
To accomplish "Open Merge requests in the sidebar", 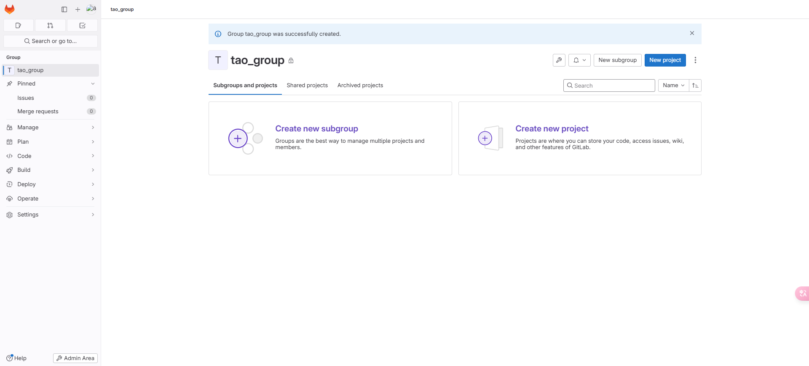I will [x=51, y=111].
